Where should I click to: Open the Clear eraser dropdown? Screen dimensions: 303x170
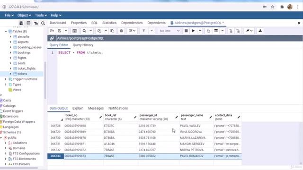[x=249, y=31]
